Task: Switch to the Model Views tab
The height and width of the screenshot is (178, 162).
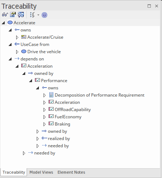Action: [41, 172]
